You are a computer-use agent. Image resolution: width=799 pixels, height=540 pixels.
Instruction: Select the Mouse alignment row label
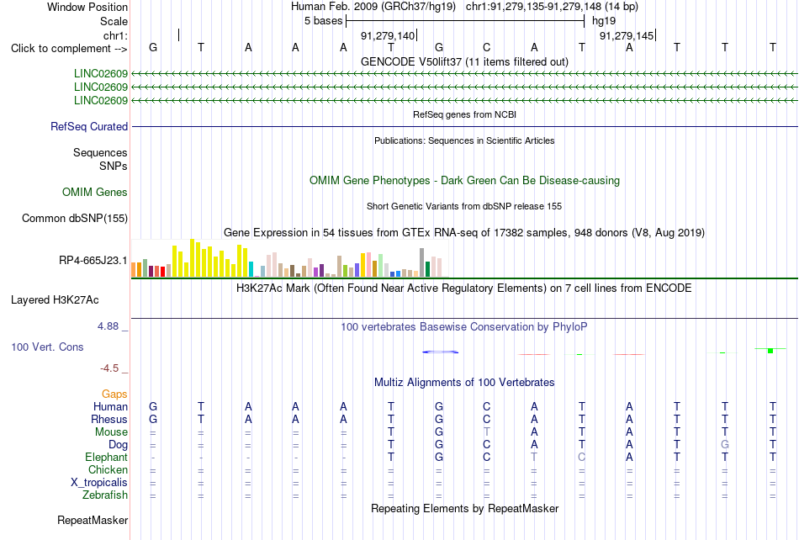[x=111, y=432]
